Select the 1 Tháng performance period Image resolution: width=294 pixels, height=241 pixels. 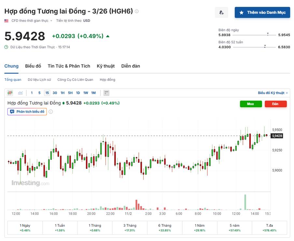pos(95,228)
